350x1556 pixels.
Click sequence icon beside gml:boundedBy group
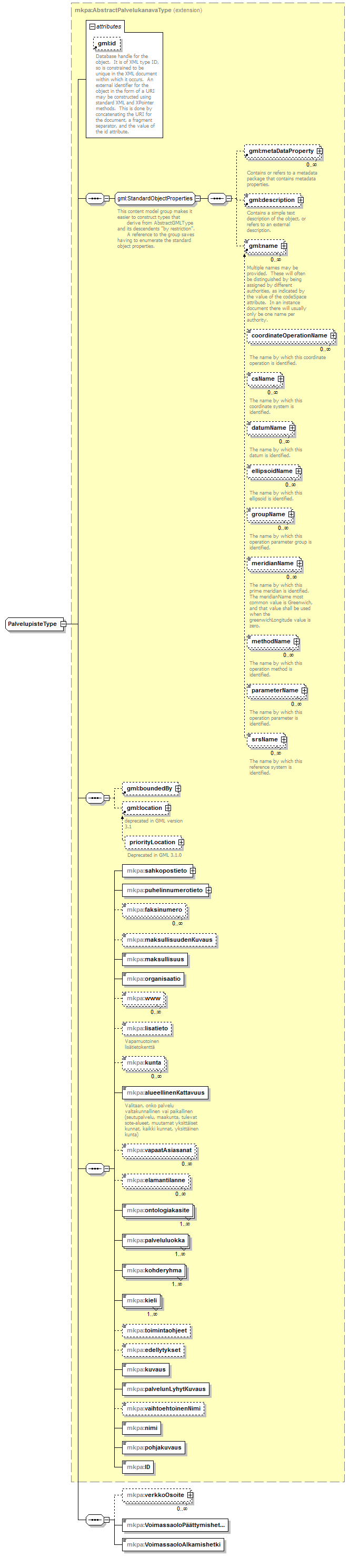(95, 798)
